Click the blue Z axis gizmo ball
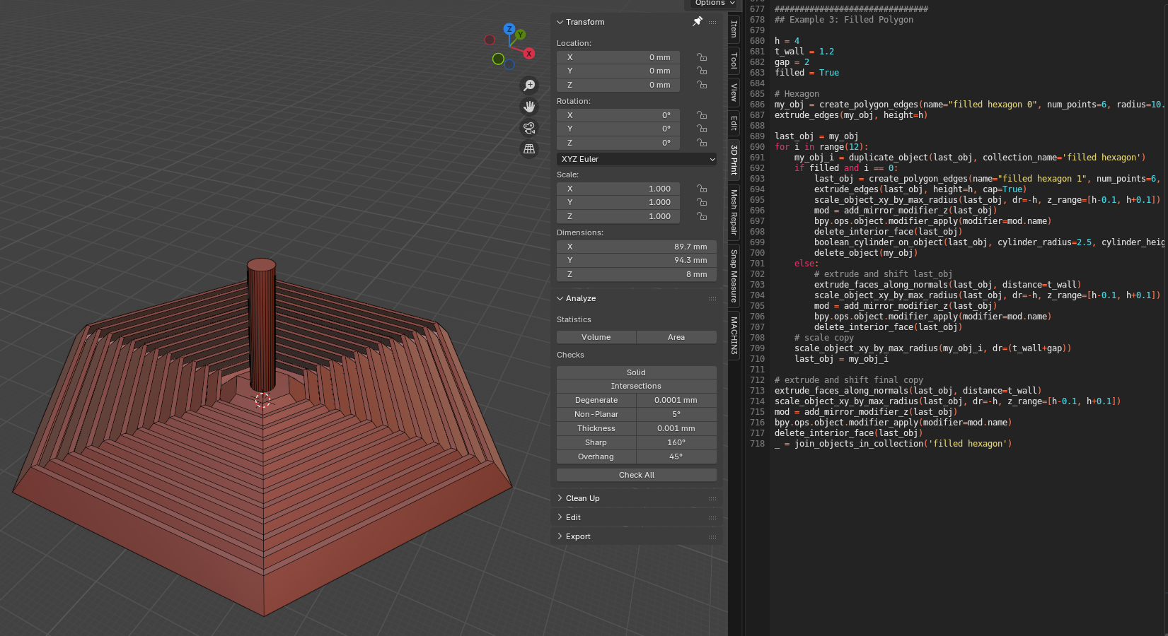 pyautogui.click(x=509, y=29)
